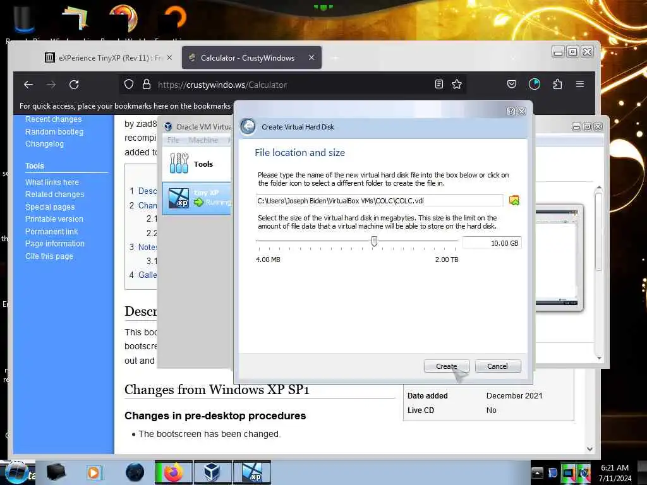Open the Pocket save icon in Firefox
Image resolution: width=647 pixels, height=485 pixels.
[512, 84]
